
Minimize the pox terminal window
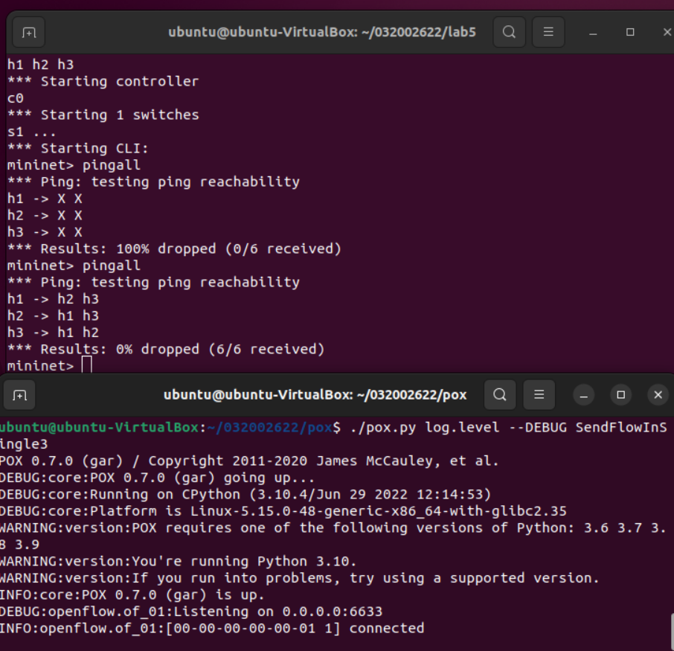pos(584,395)
